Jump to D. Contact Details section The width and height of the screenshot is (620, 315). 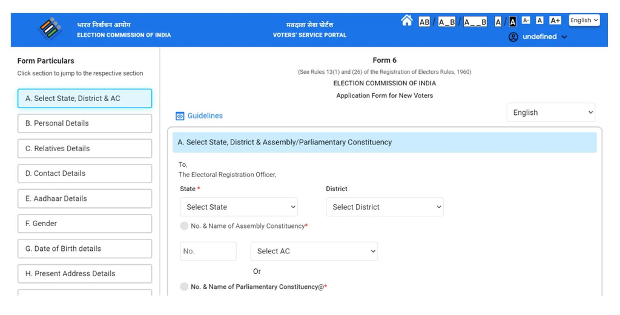coord(85,174)
